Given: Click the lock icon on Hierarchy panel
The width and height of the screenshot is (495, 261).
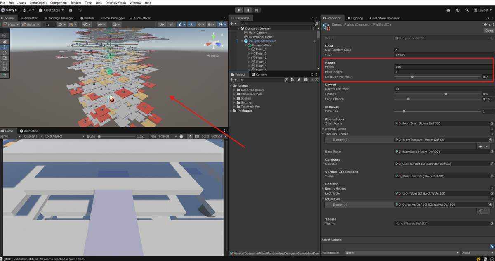Looking at the screenshot, I should (312, 18).
